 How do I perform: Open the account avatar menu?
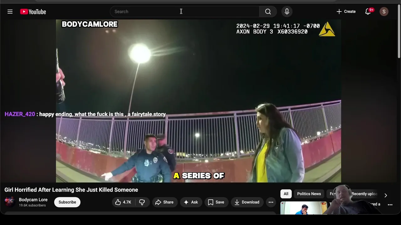(384, 12)
